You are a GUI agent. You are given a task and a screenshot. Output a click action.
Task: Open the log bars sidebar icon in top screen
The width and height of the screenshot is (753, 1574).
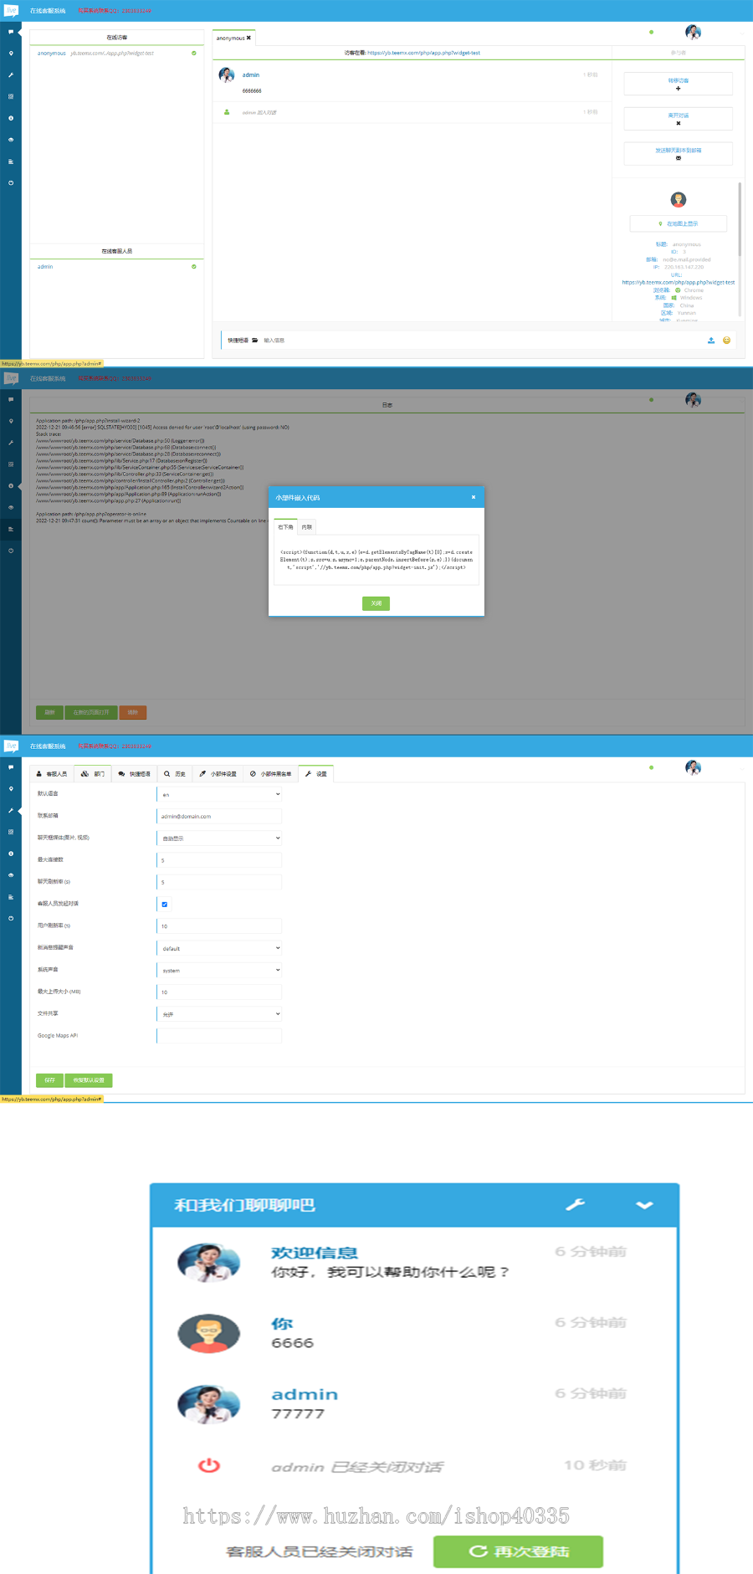(11, 162)
